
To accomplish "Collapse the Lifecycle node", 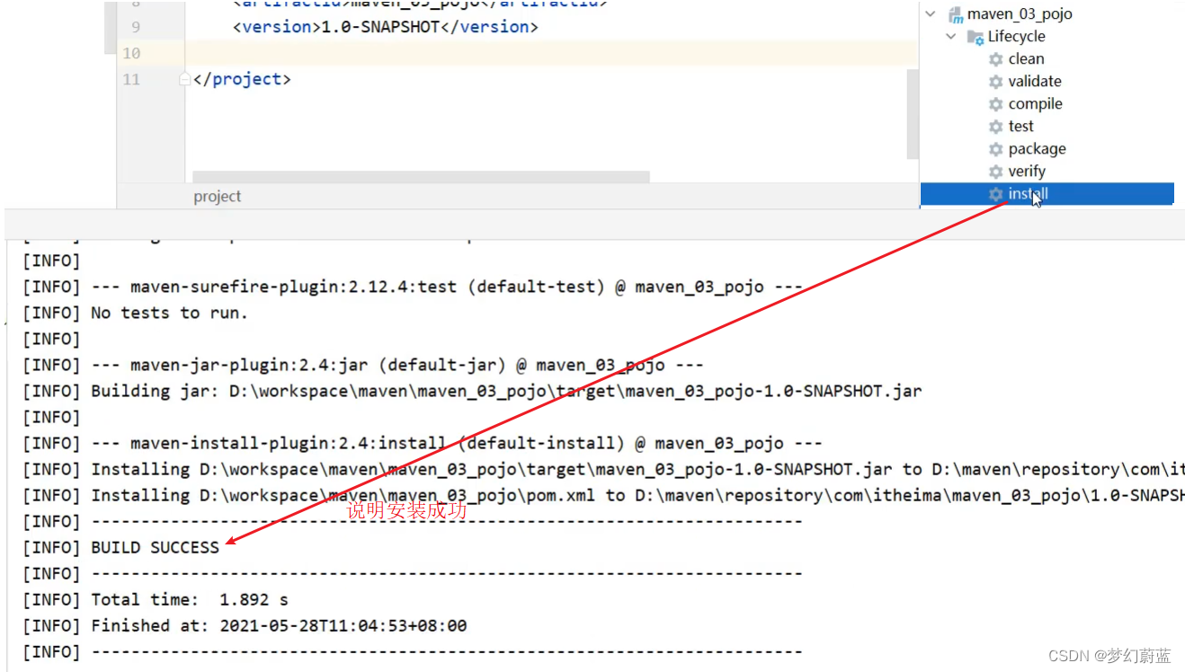I will (951, 37).
